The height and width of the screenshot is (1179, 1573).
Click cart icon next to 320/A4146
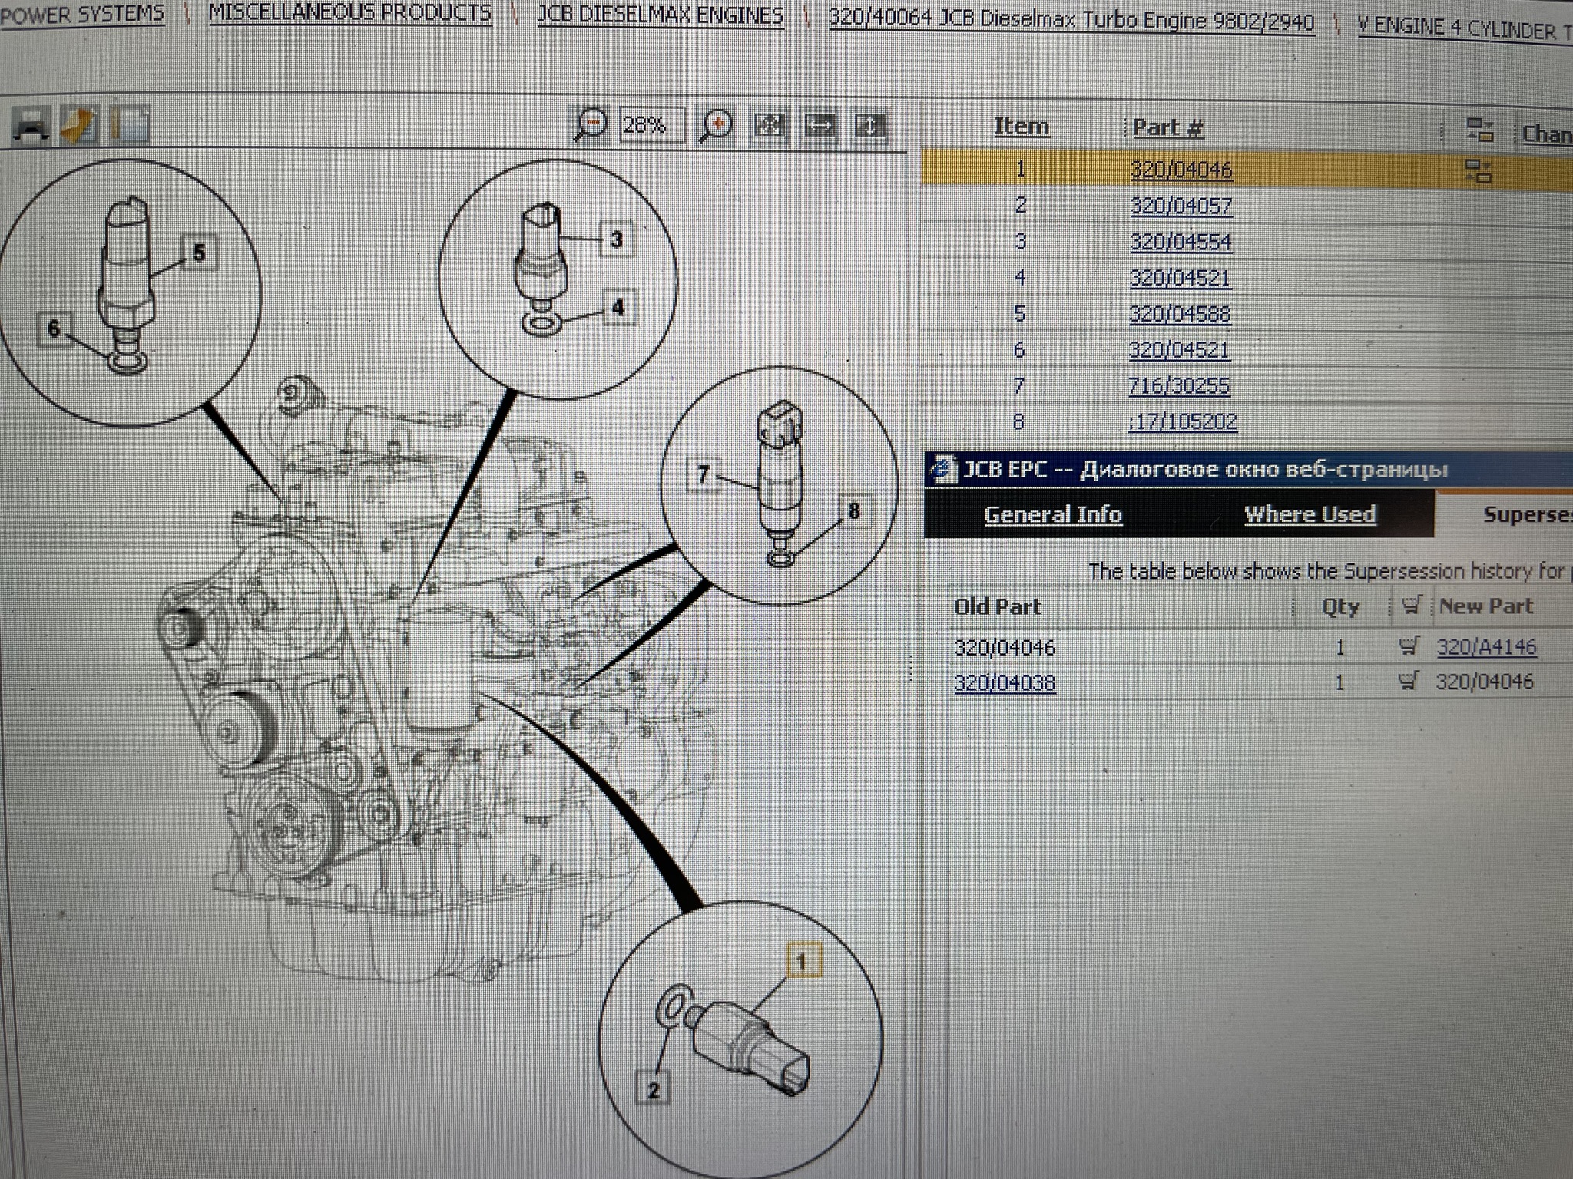click(x=1408, y=647)
